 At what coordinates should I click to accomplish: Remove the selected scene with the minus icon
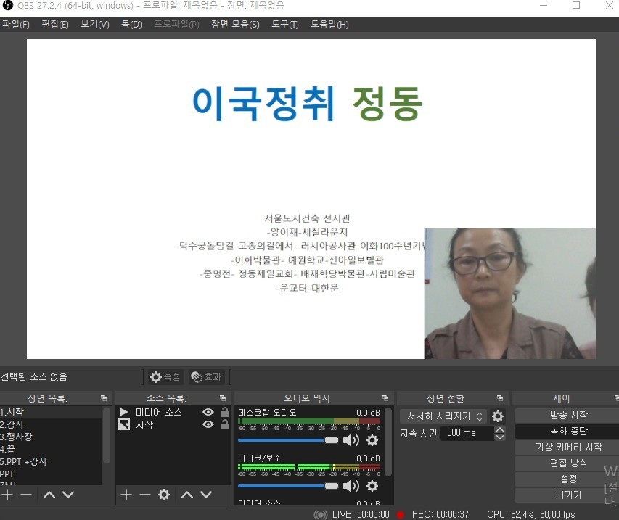coord(26,495)
